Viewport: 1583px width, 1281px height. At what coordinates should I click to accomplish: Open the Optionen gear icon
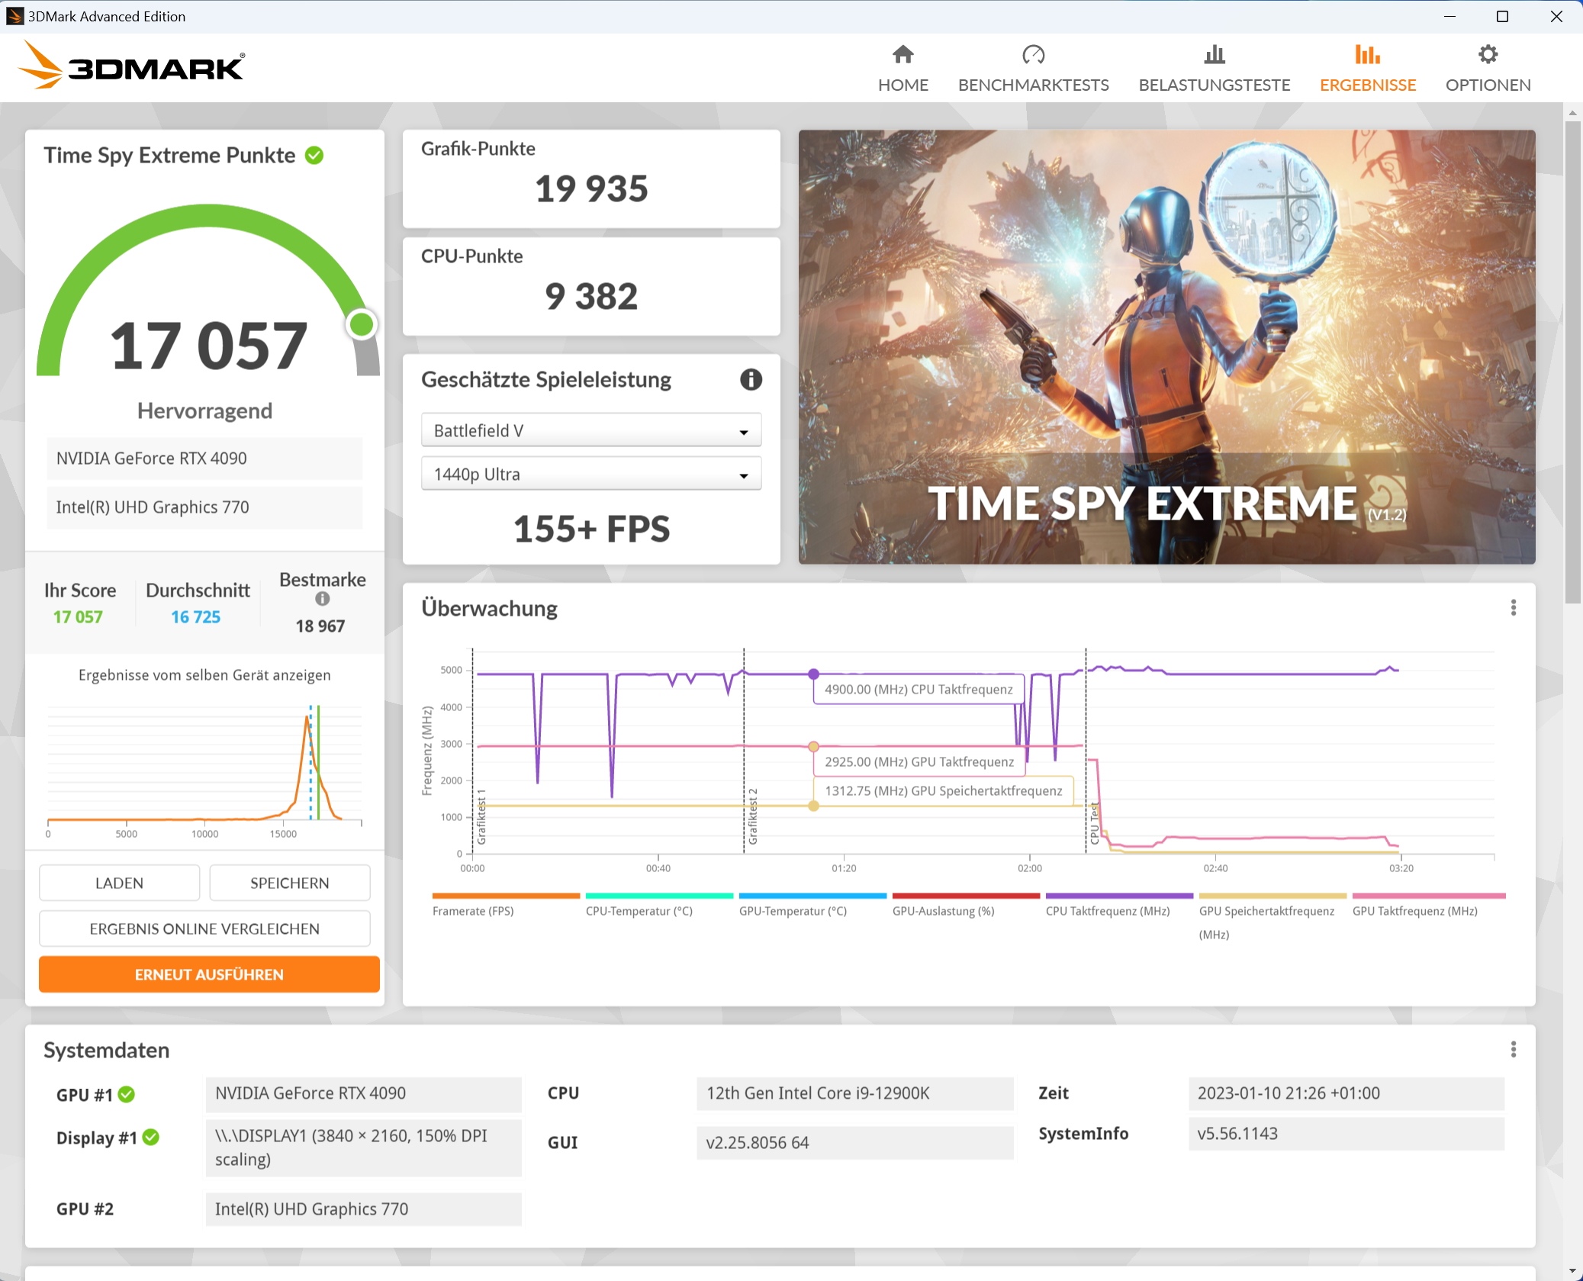tap(1487, 55)
